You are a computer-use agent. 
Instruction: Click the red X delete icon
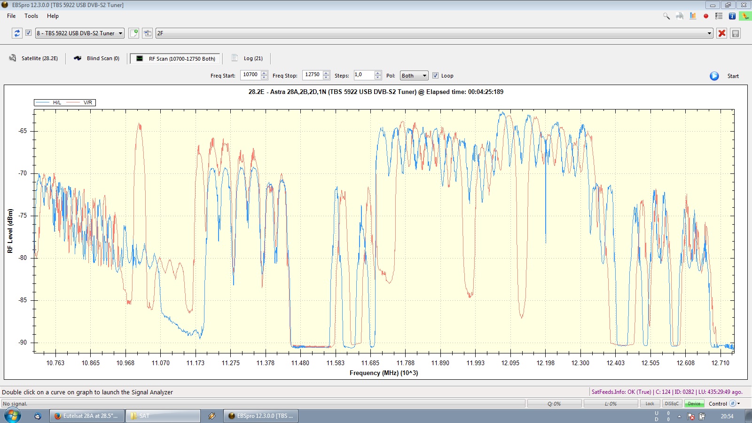[x=722, y=33]
